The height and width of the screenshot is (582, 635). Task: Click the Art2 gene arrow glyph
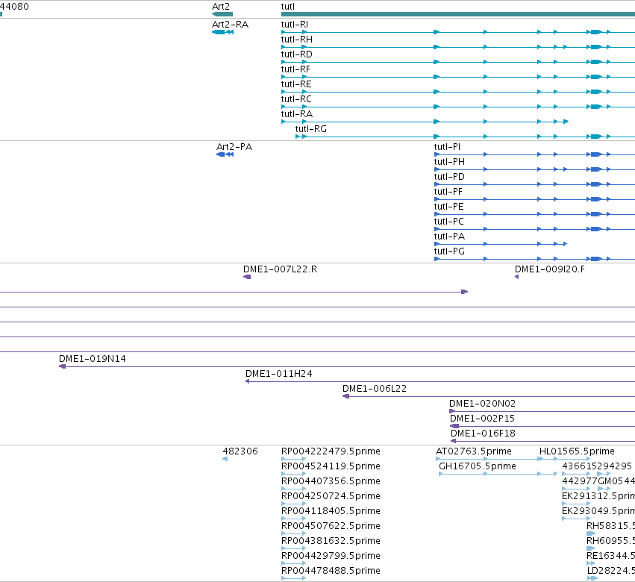pyautogui.click(x=222, y=14)
